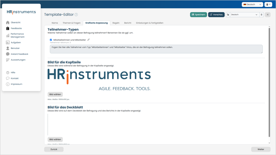
Task: Open Benutzer in the sidebar
Action: 15,48
